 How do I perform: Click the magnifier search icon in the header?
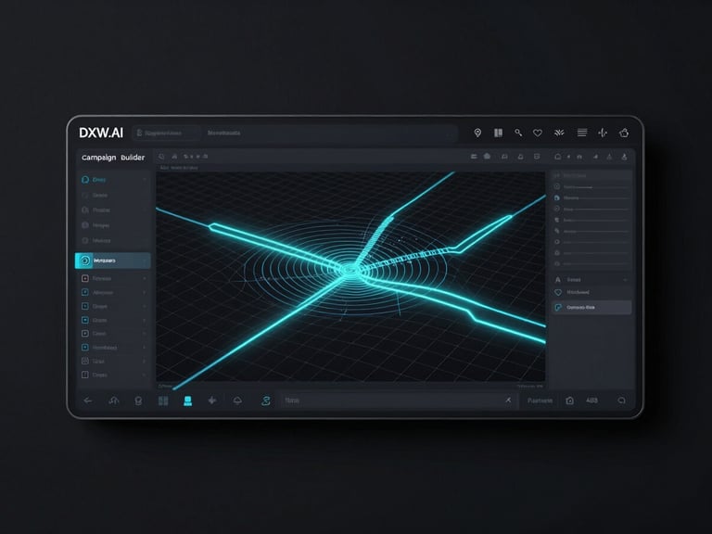[518, 133]
